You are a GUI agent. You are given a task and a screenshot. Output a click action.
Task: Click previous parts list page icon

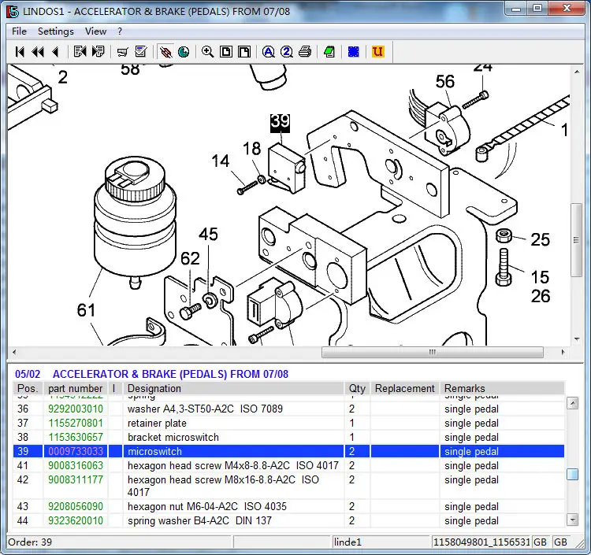pos(80,52)
